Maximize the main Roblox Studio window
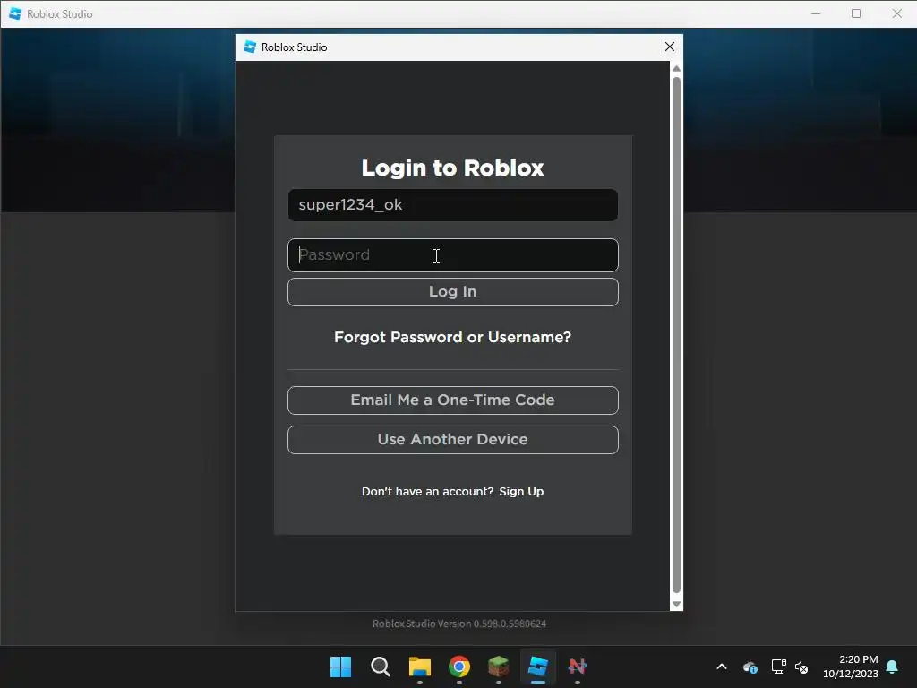The width and height of the screenshot is (917, 688). tap(856, 13)
